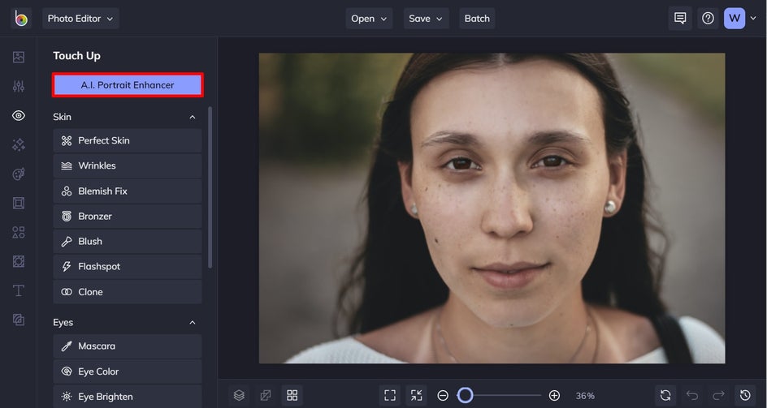Viewport: 767px width, 408px height.
Task: Collapse the Eyes section
Action: (x=193, y=322)
